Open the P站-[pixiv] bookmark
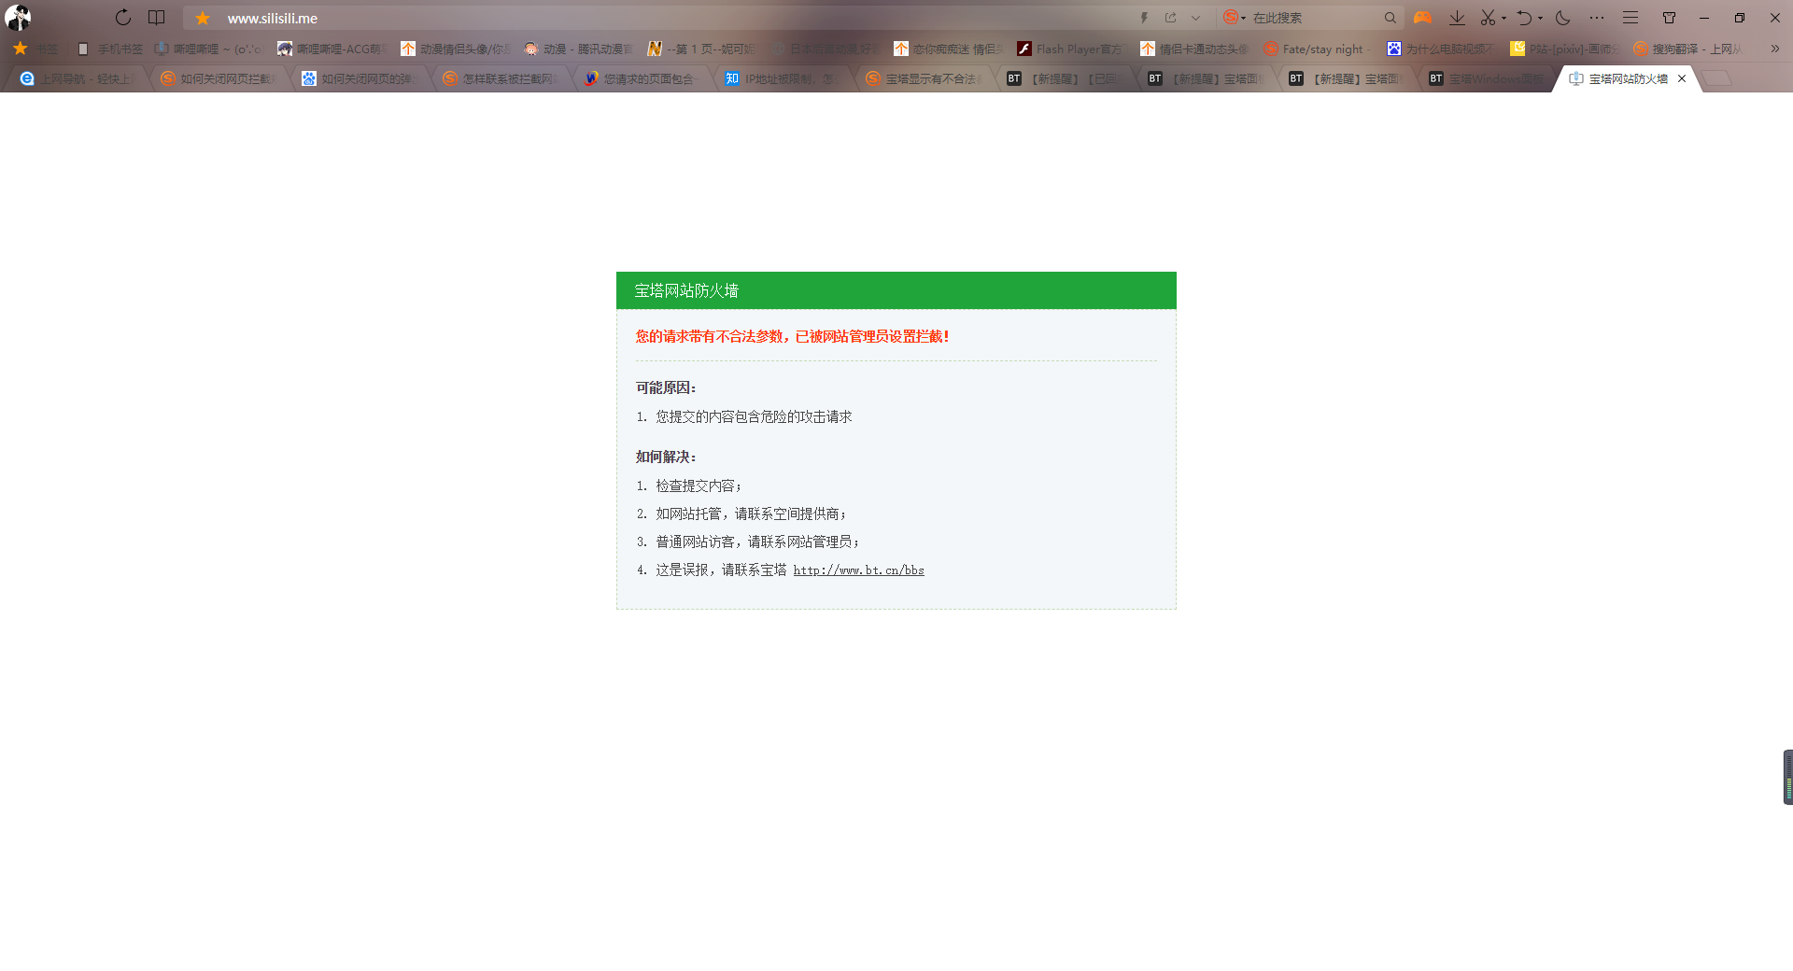1793x971 pixels. tap(1565, 49)
